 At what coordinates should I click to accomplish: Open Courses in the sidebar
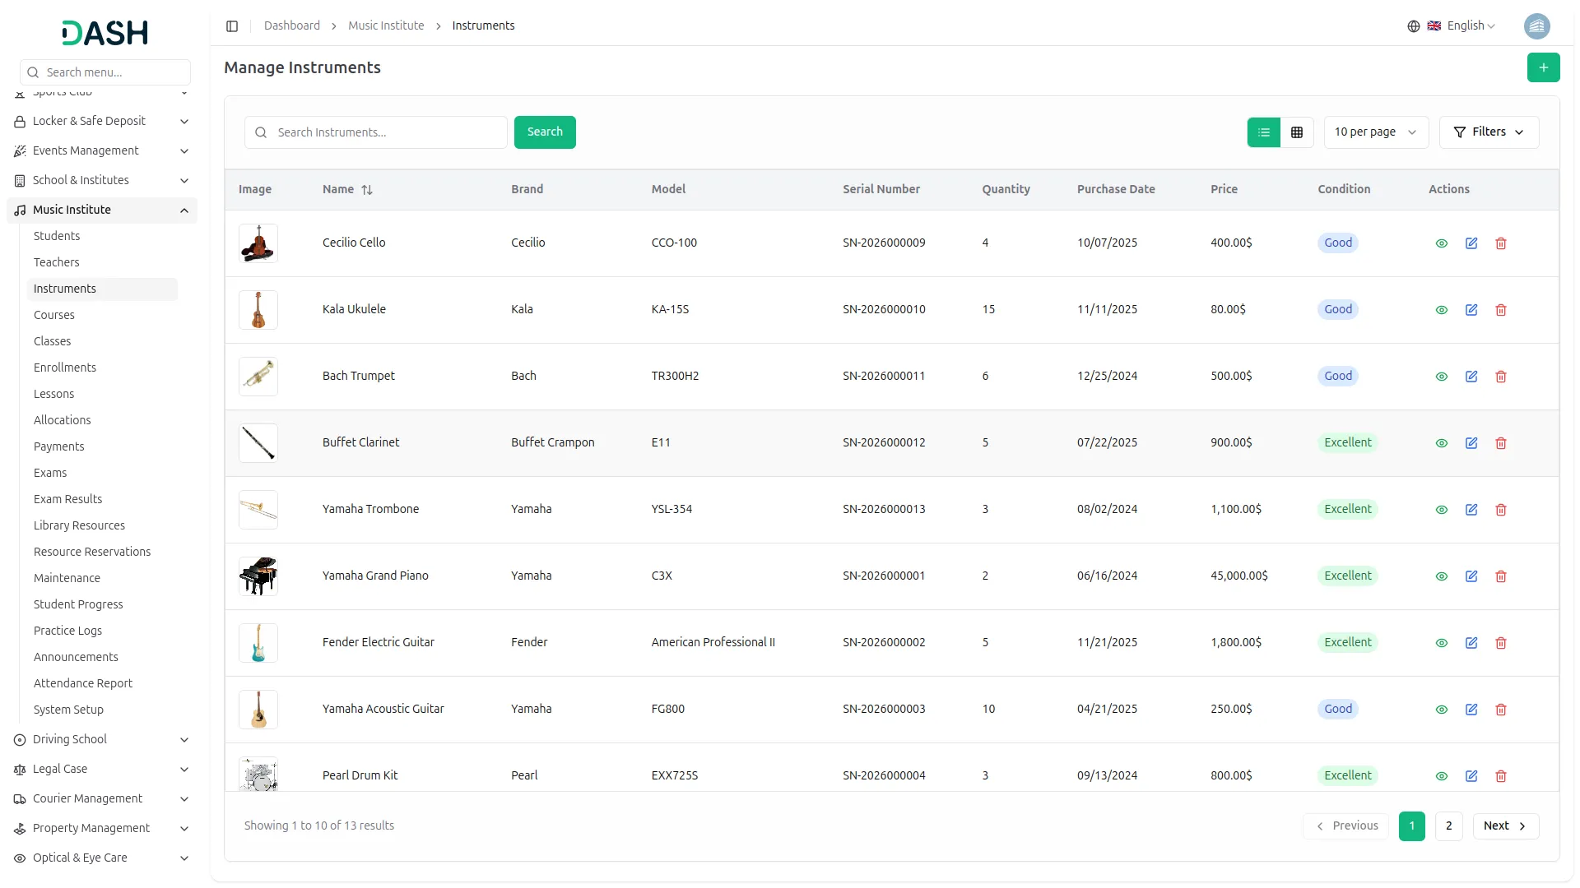tap(54, 315)
